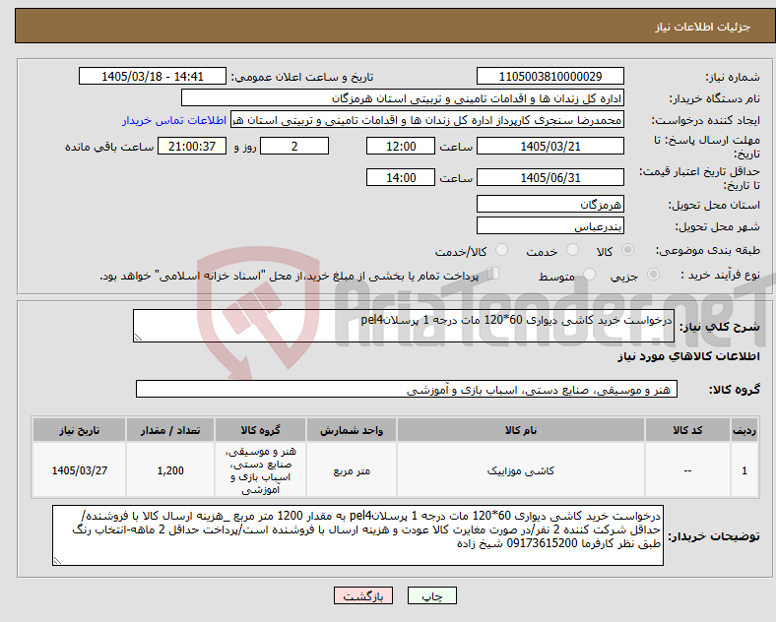The width and height of the screenshot is (776, 622).
Task: Click the جزئیات اطلاعات نیاز header title
Action: pos(703,27)
